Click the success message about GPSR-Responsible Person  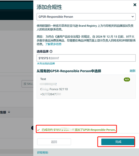pos(79,130)
